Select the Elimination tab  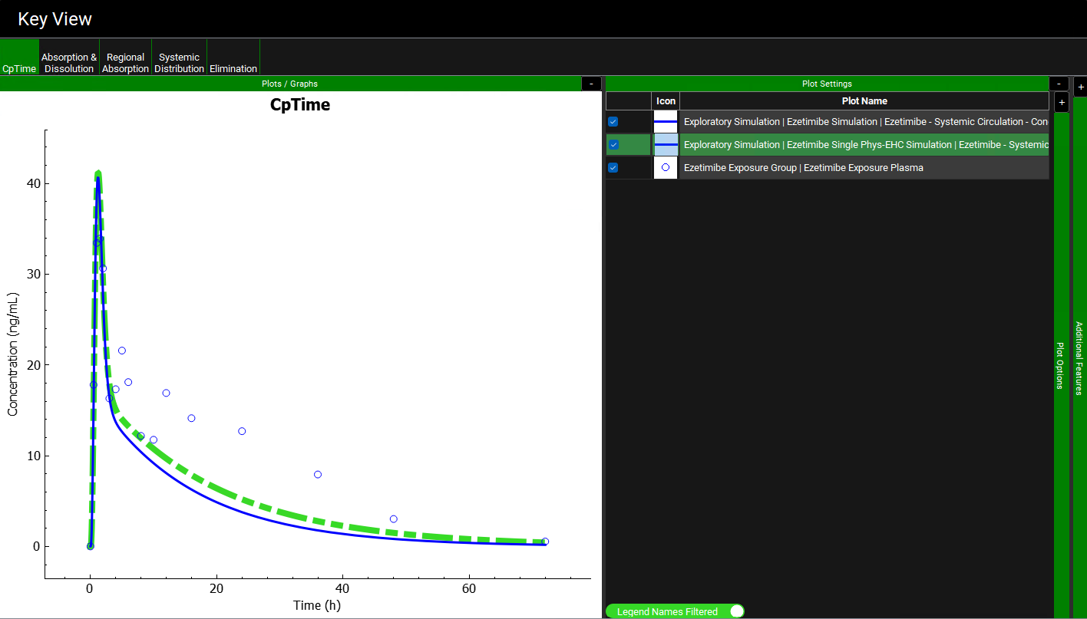233,68
